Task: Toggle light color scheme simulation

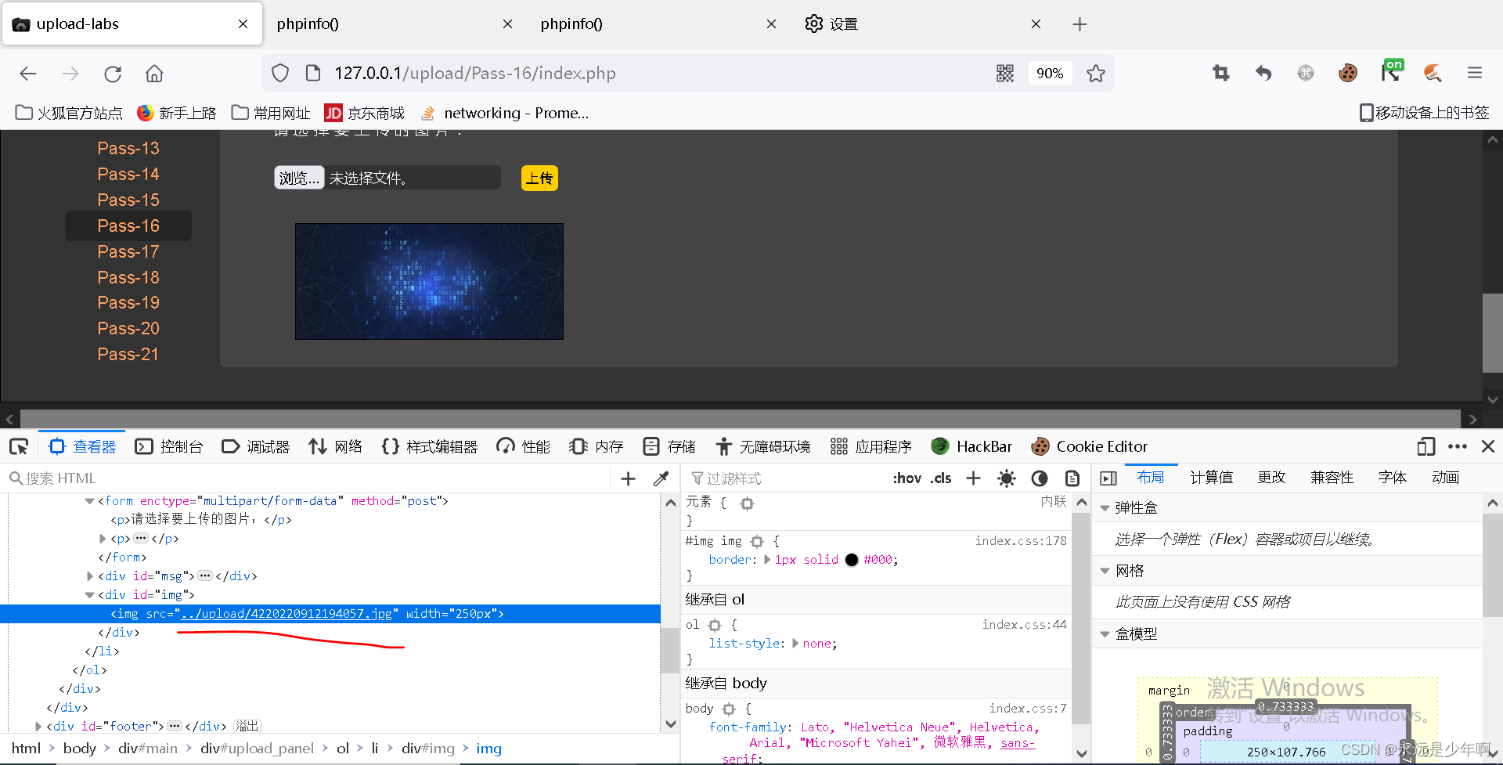Action: (x=1007, y=478)
